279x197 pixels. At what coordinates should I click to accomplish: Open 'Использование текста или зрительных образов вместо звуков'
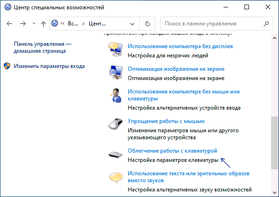coord(188,177)
